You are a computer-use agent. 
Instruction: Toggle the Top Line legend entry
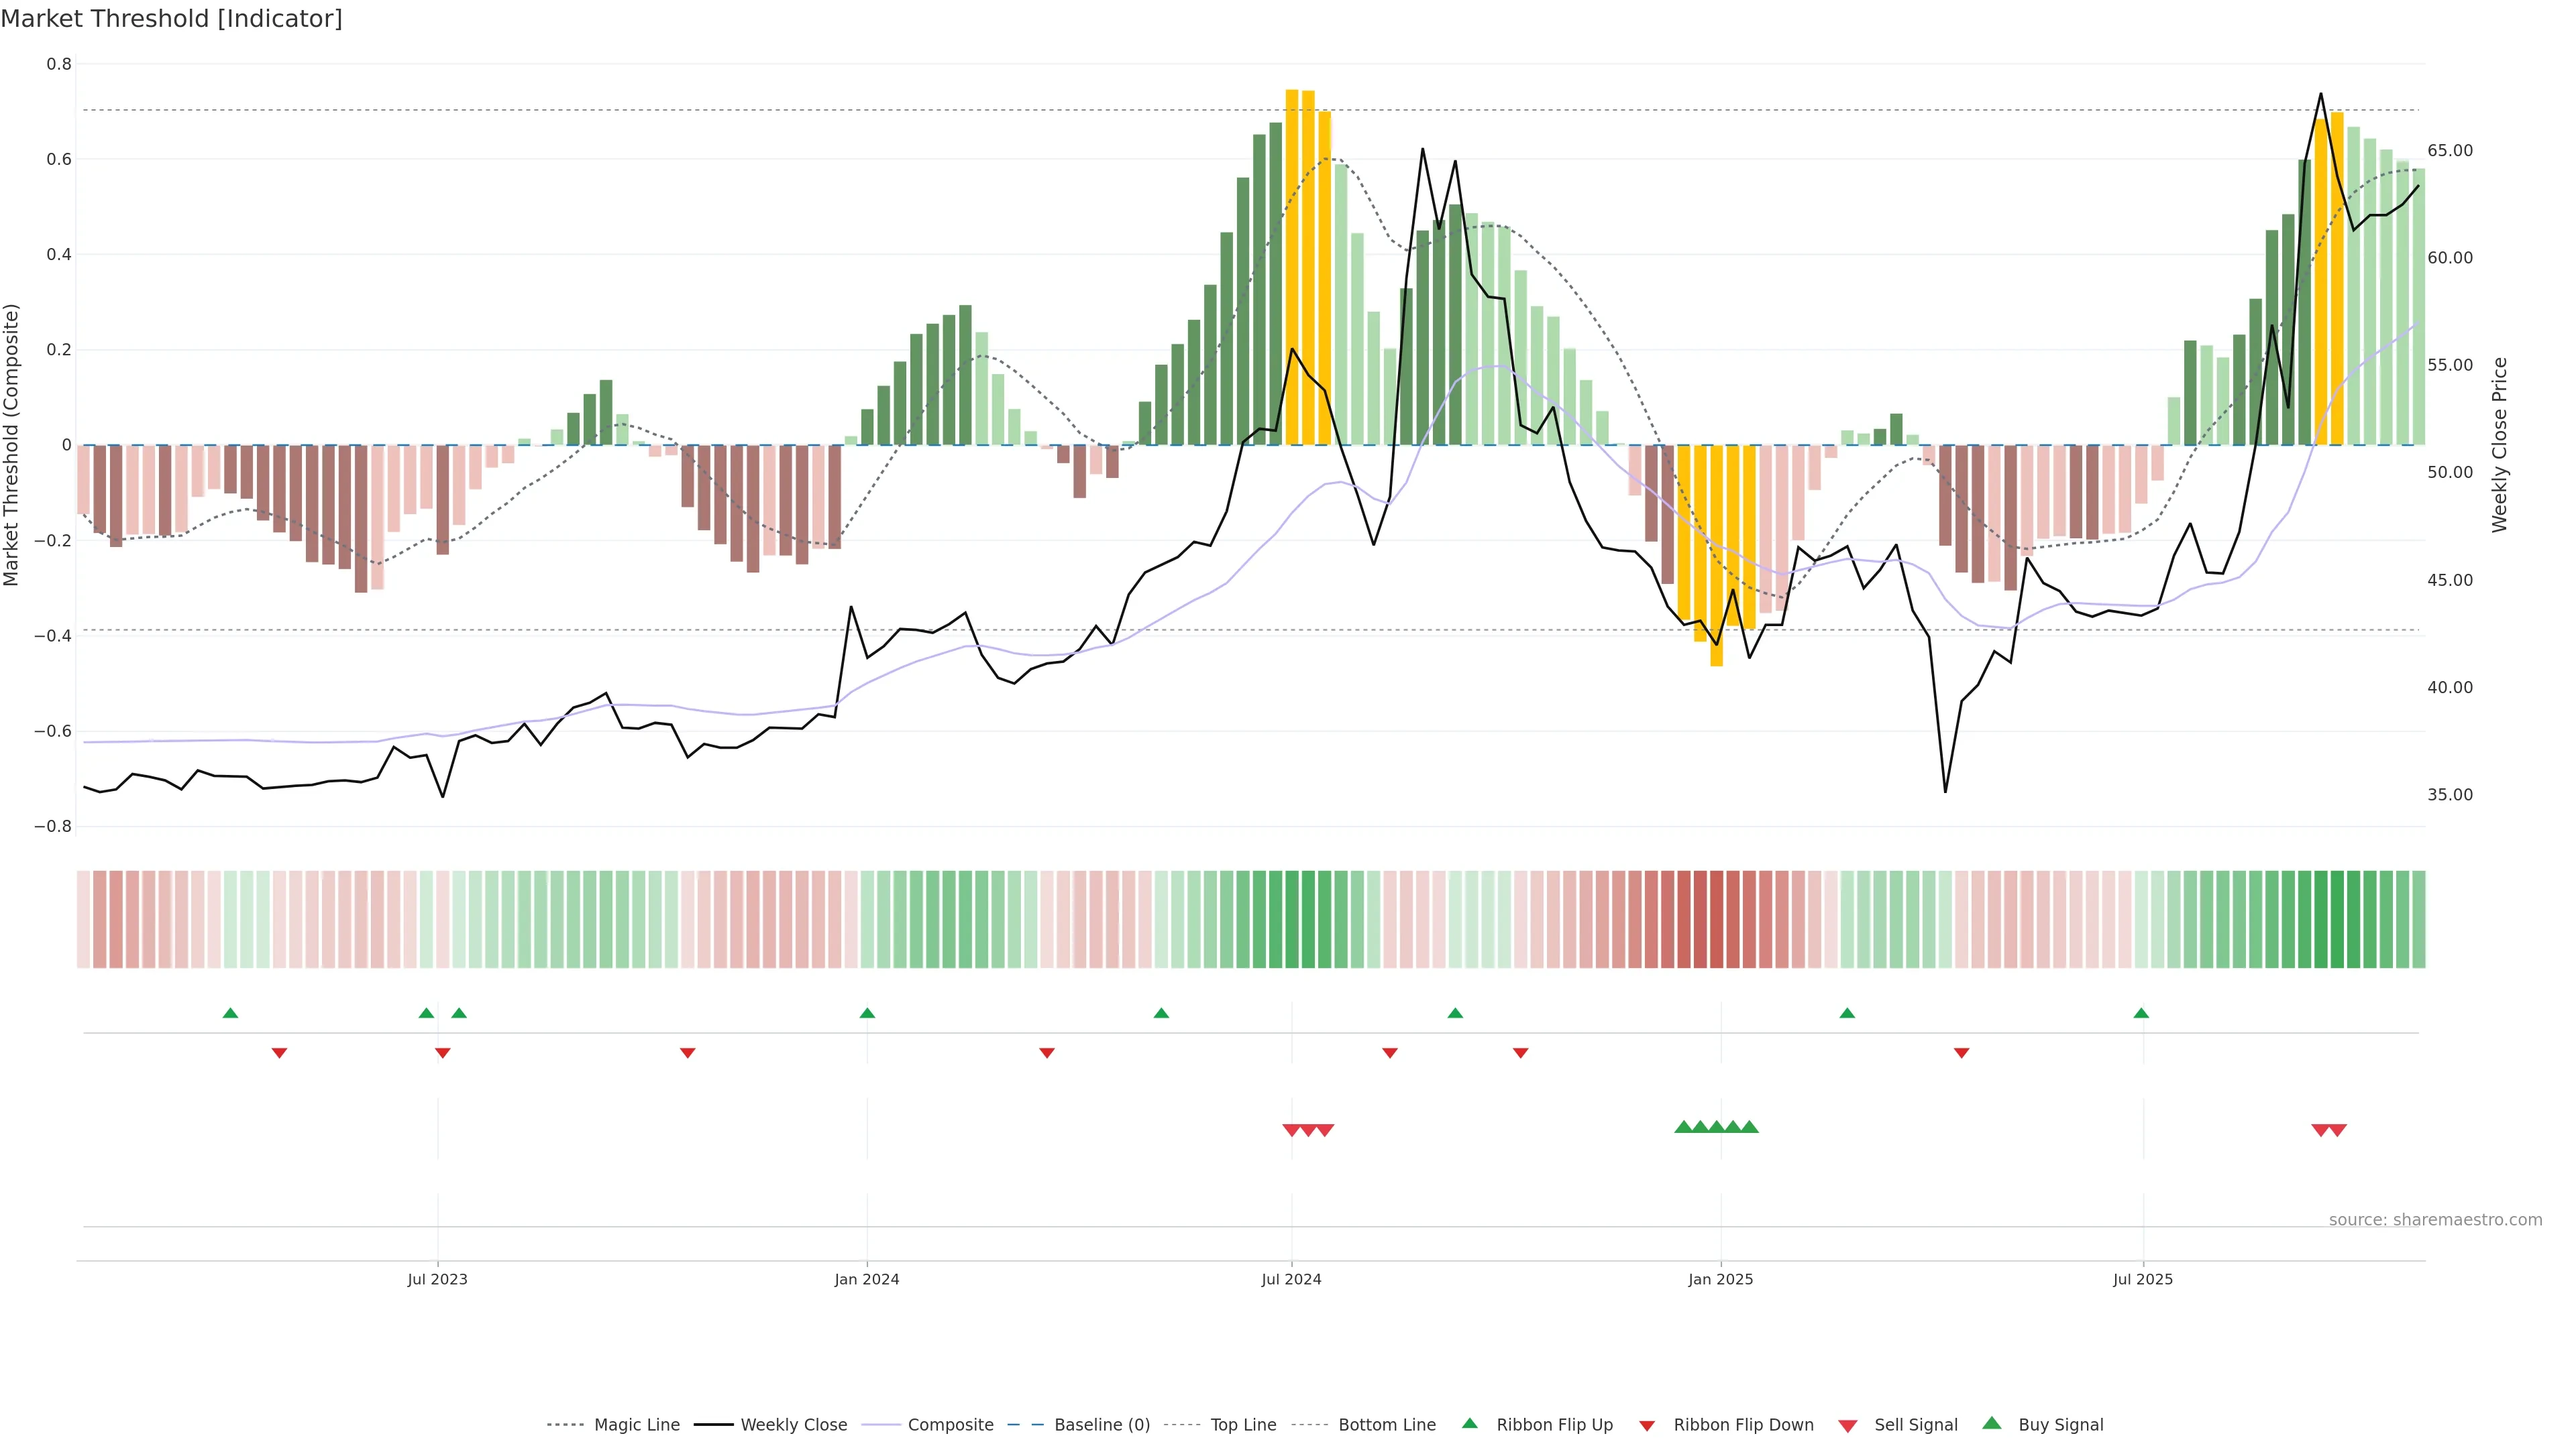[1243, 1425]
